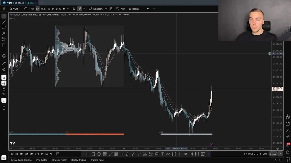Screen dimensions: 291x163
Task: Select the ruler Measure tool
Action: (4, 64)
